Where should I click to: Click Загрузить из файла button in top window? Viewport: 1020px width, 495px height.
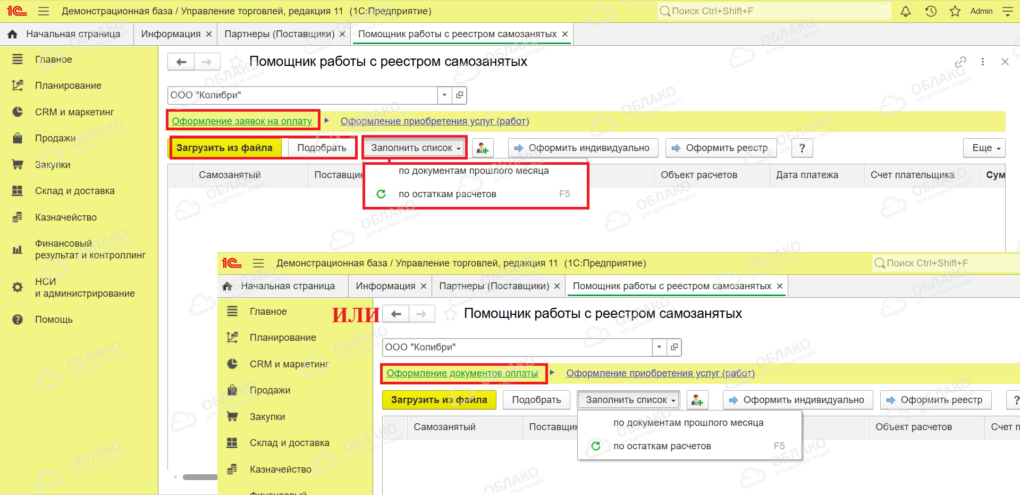coord(224,148)
